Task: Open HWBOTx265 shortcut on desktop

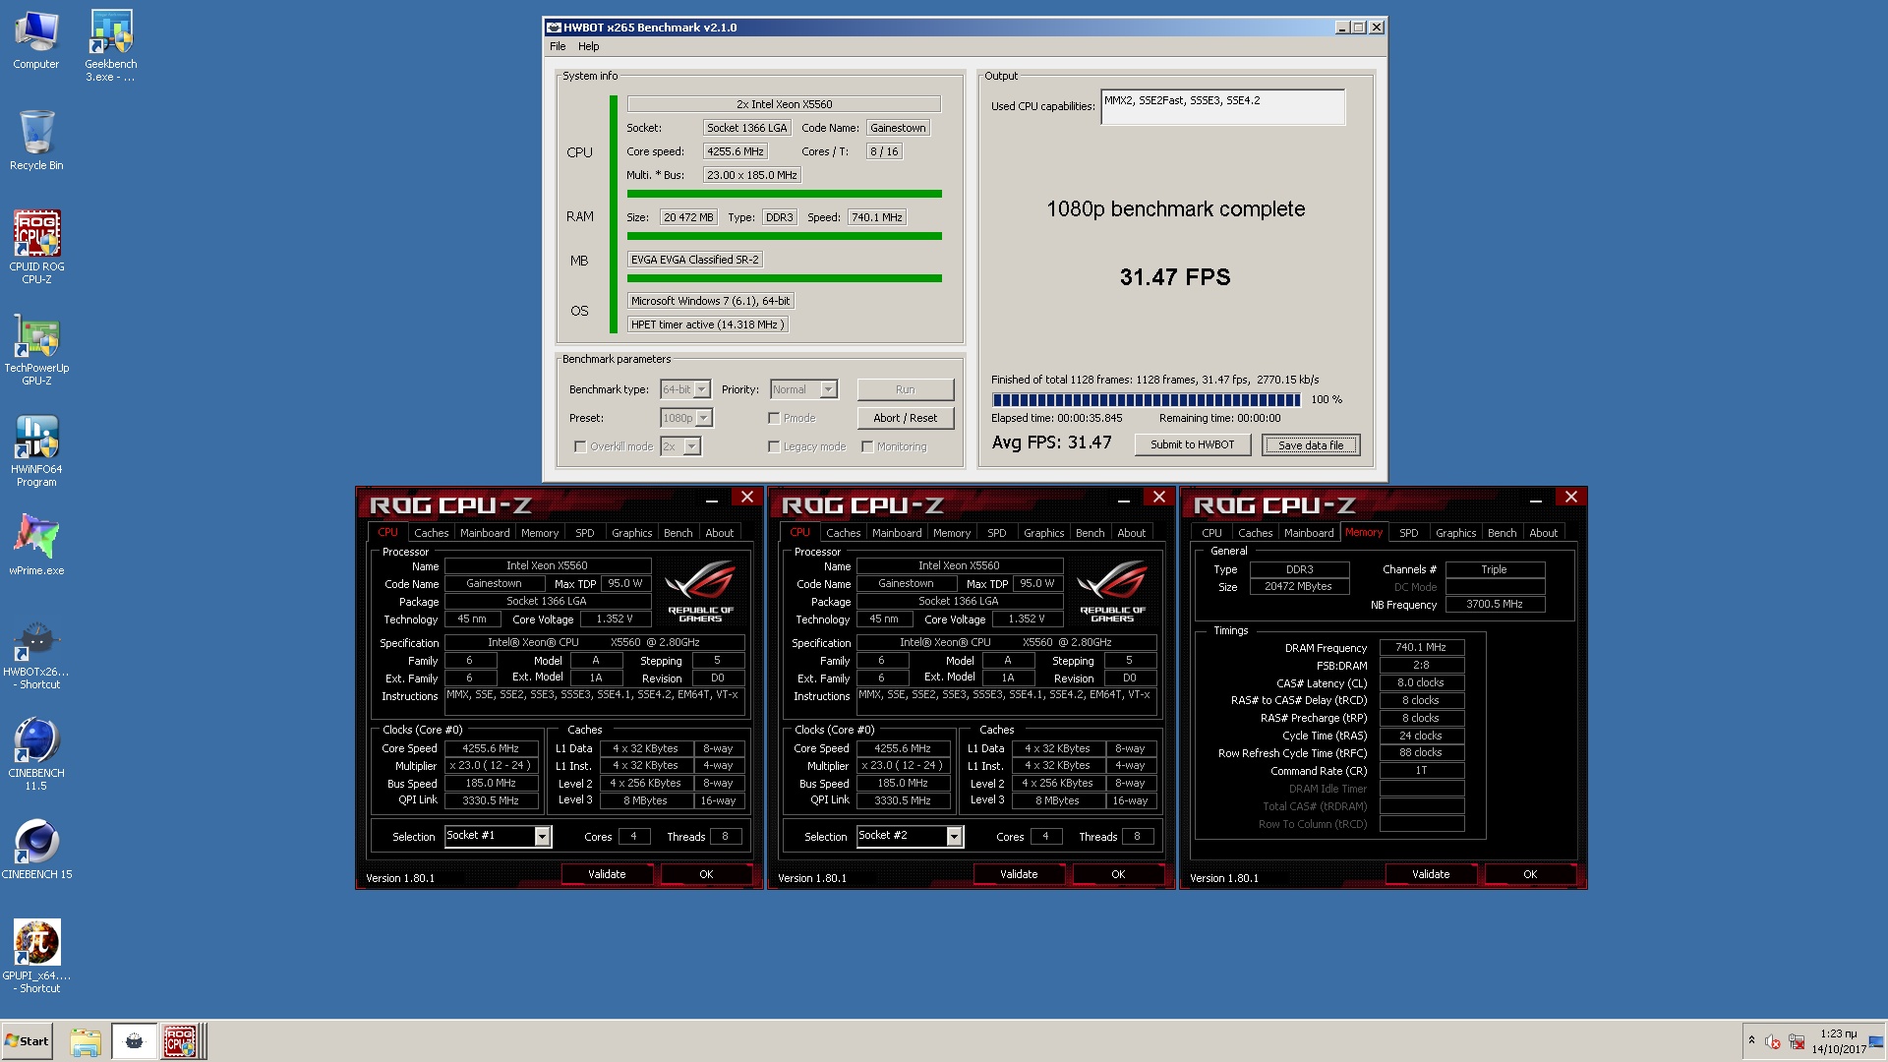Action: [x=36, y=654]
